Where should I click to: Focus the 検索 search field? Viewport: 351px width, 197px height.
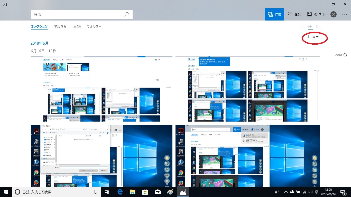[x=82, y=14]
